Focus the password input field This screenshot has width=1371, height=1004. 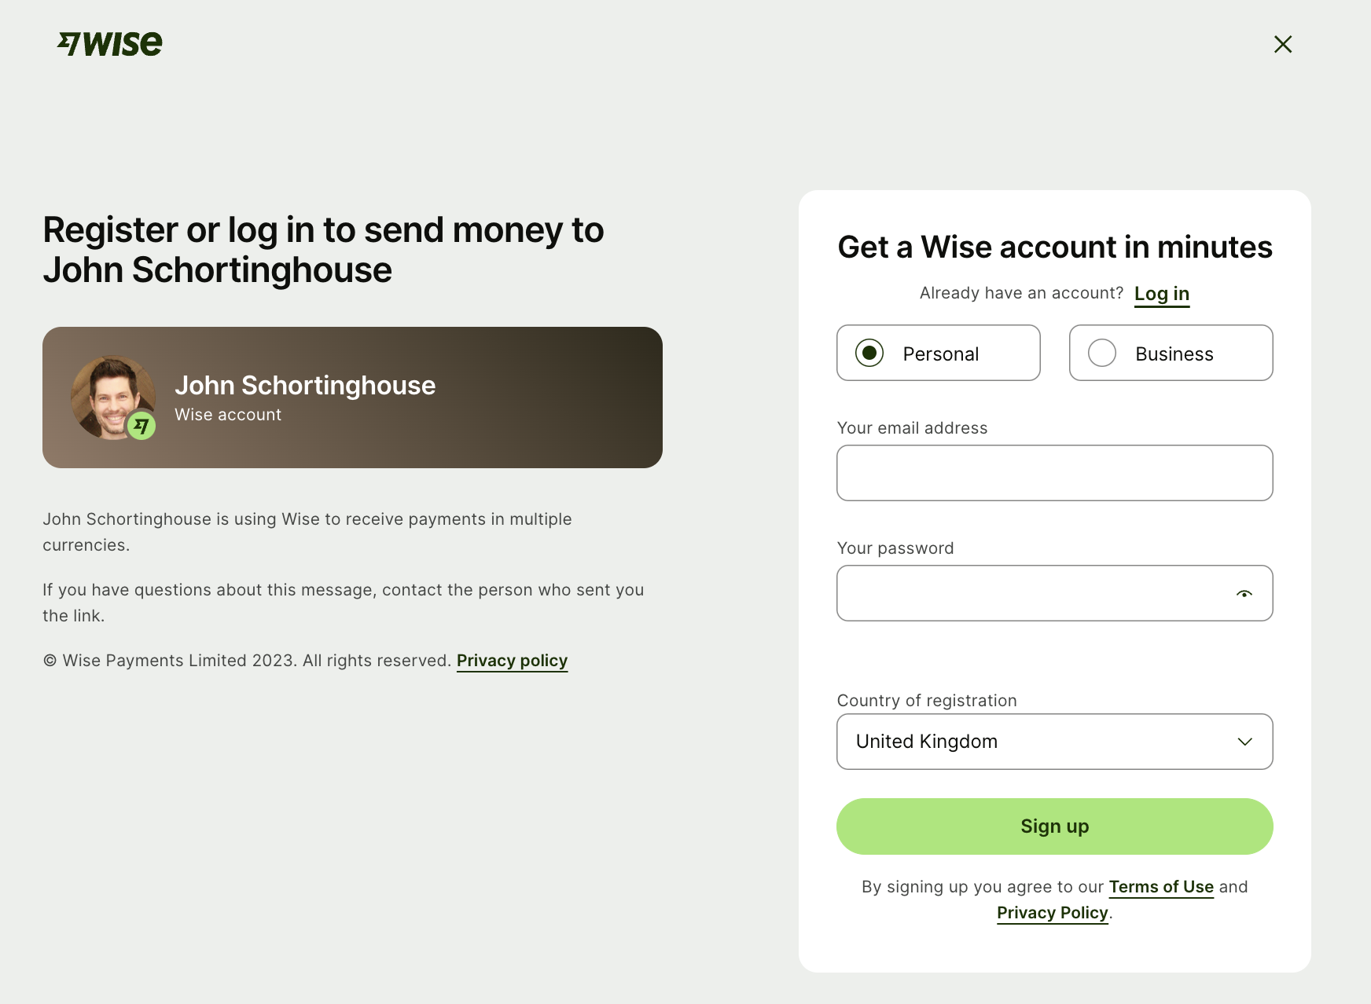coord(1030,593)
